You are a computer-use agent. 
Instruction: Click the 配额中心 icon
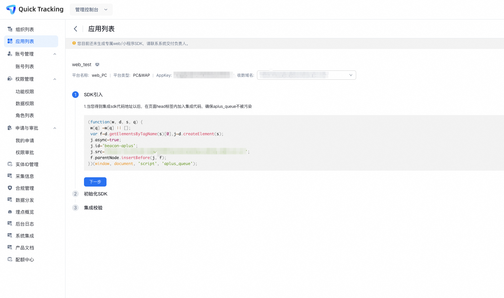[x=10, y=260]
